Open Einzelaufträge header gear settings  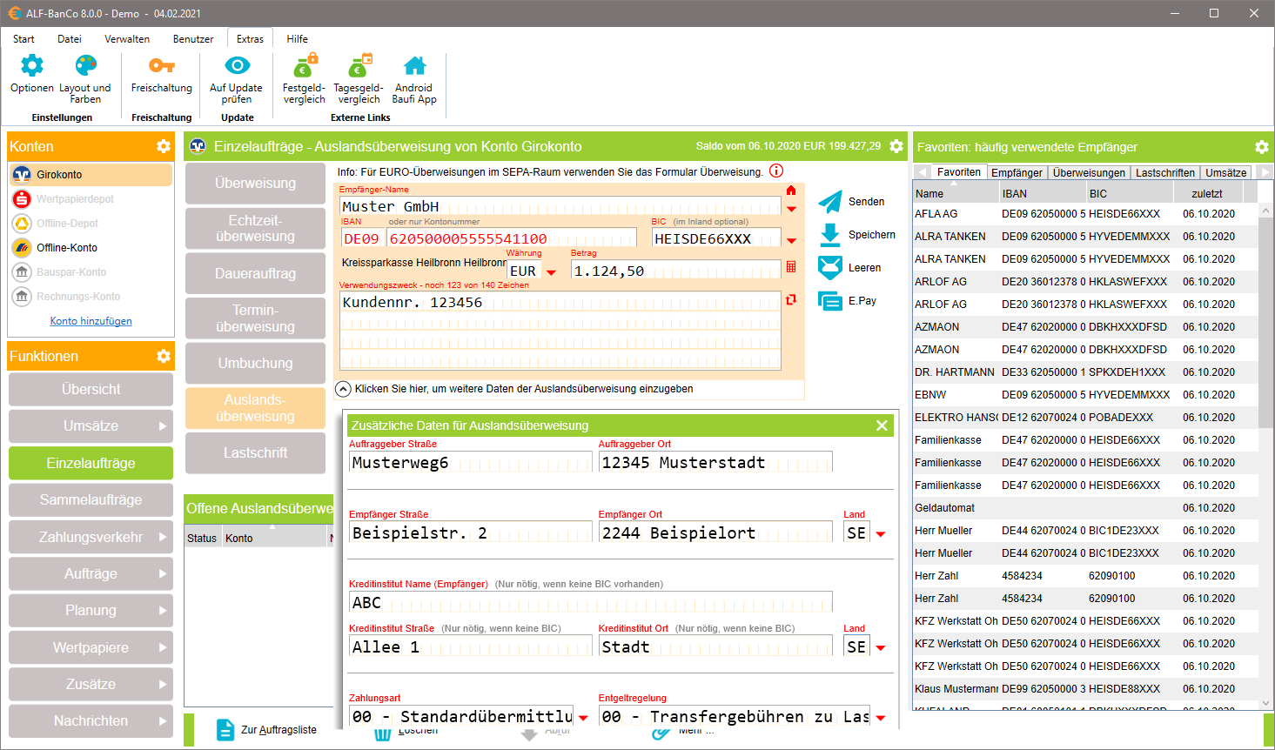[896, 146]
